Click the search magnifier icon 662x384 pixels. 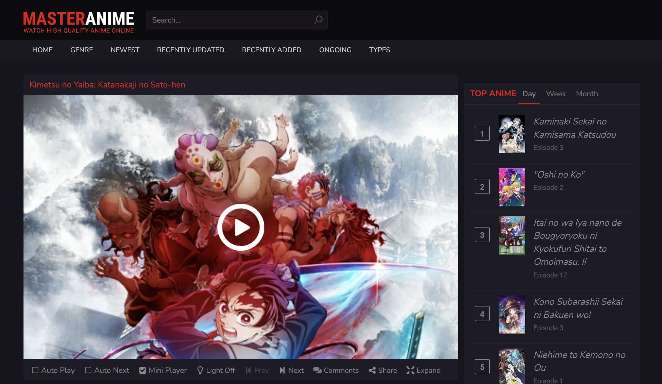click(318, 20)
